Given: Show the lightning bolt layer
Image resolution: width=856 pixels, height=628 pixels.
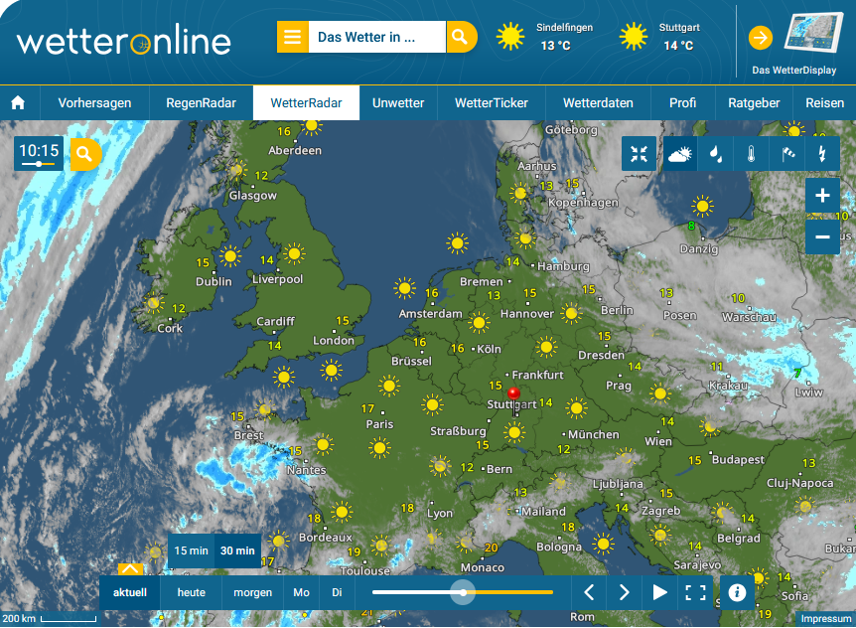Looking at the screenshot, I should (x=821, y=154).
